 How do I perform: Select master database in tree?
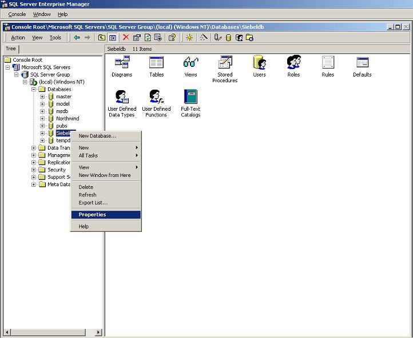63,96
